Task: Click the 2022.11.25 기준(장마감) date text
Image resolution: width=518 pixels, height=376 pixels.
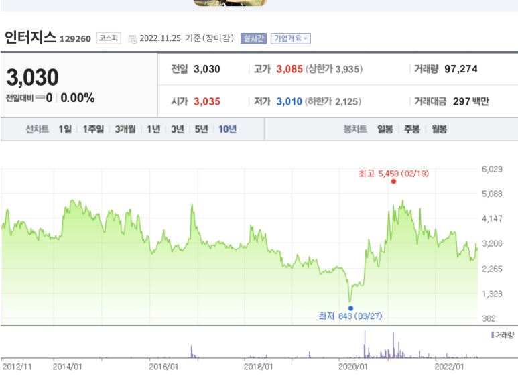Action: coord(187,38)
